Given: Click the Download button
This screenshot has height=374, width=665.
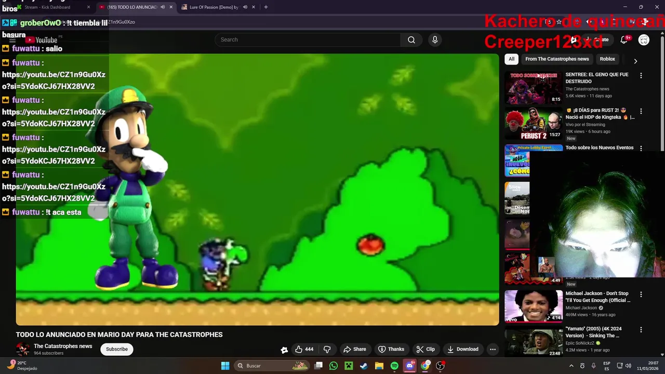Looking at the screenshot, I should tap(463, 349).
